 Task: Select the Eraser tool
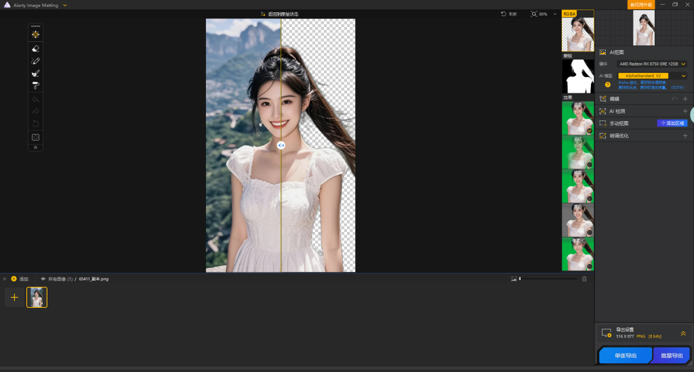pos(36,49)
